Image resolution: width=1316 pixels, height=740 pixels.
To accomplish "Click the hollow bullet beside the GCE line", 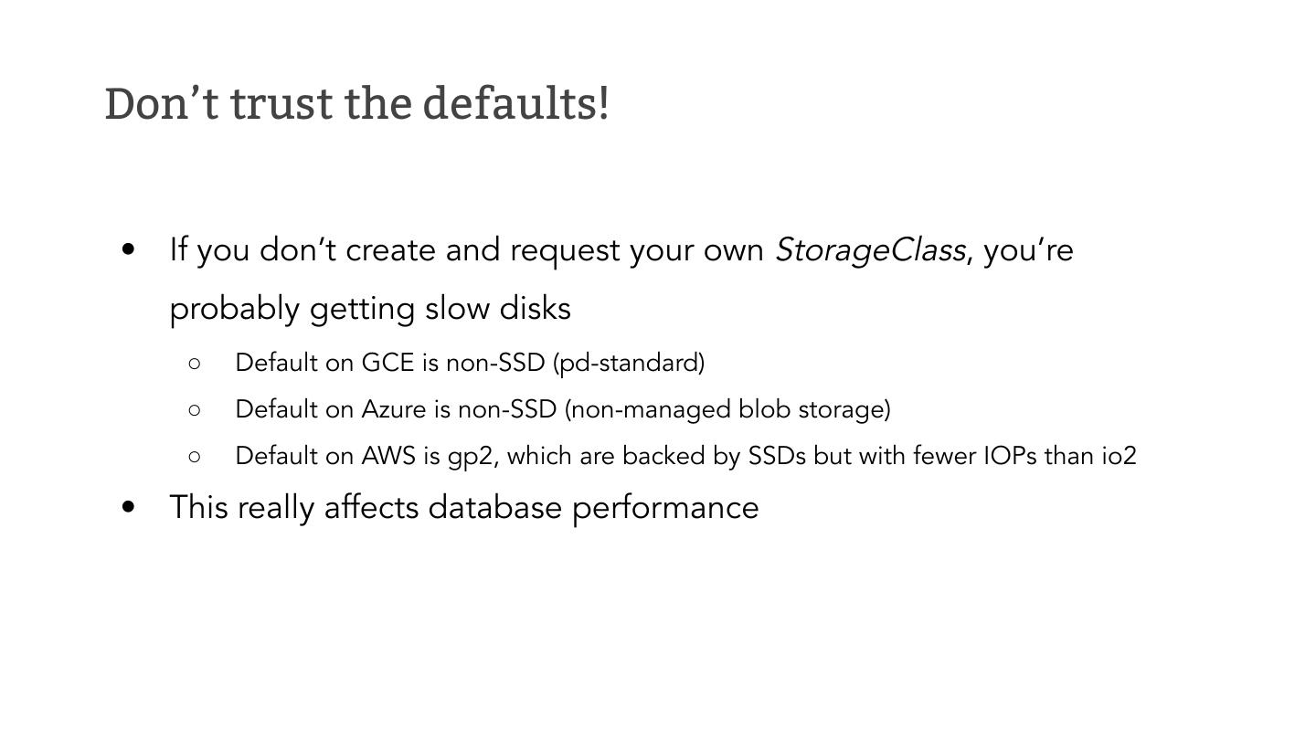I will 194,364.
